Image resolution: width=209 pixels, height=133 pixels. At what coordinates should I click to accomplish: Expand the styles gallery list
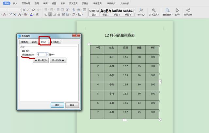coord(135,15)
